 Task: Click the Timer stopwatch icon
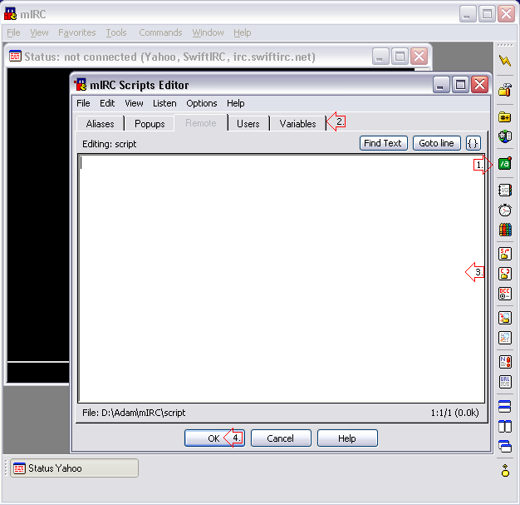tap(505, 210)
